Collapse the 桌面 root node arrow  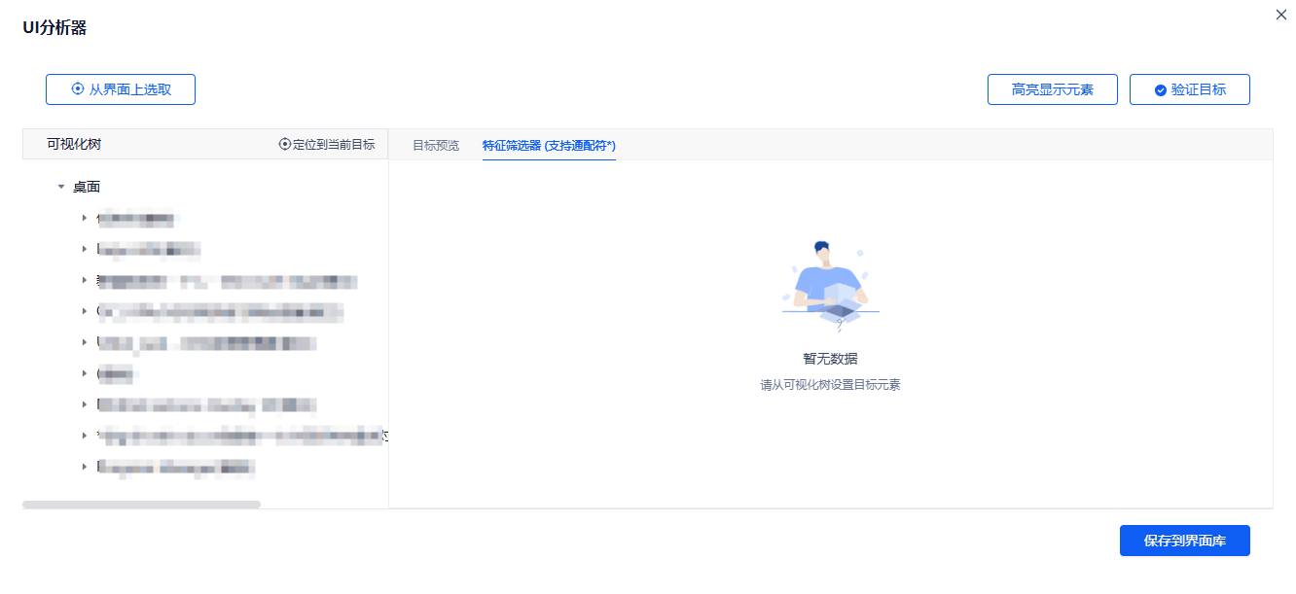coord(61,187)
